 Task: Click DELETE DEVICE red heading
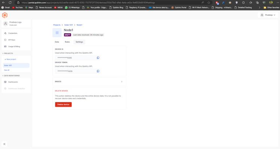pyautogui.click(x=61, y=91)
